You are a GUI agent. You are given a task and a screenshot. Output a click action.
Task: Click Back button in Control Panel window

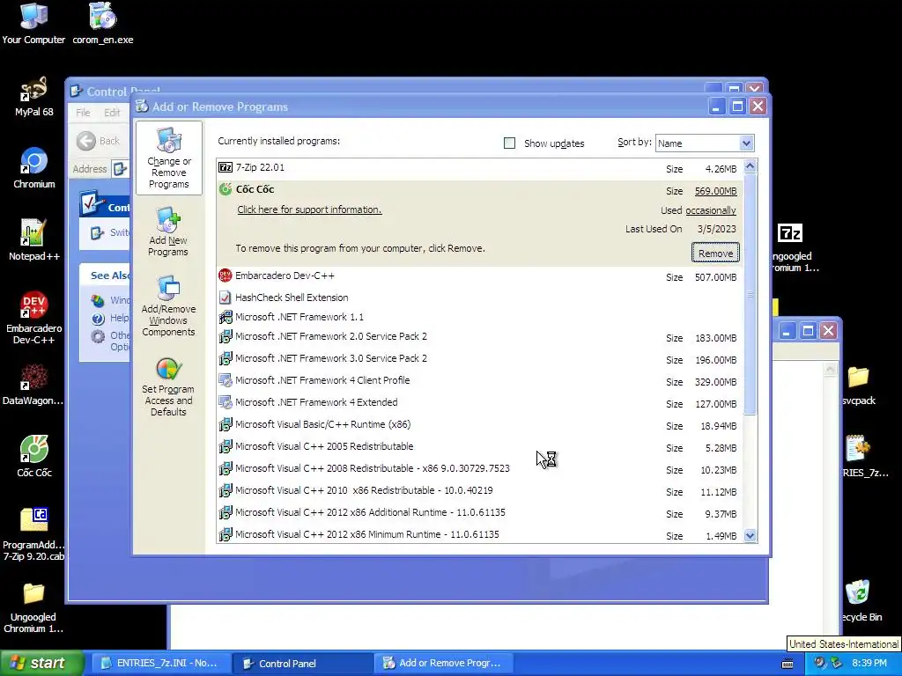pyautogui.click(x=99, y=141)
